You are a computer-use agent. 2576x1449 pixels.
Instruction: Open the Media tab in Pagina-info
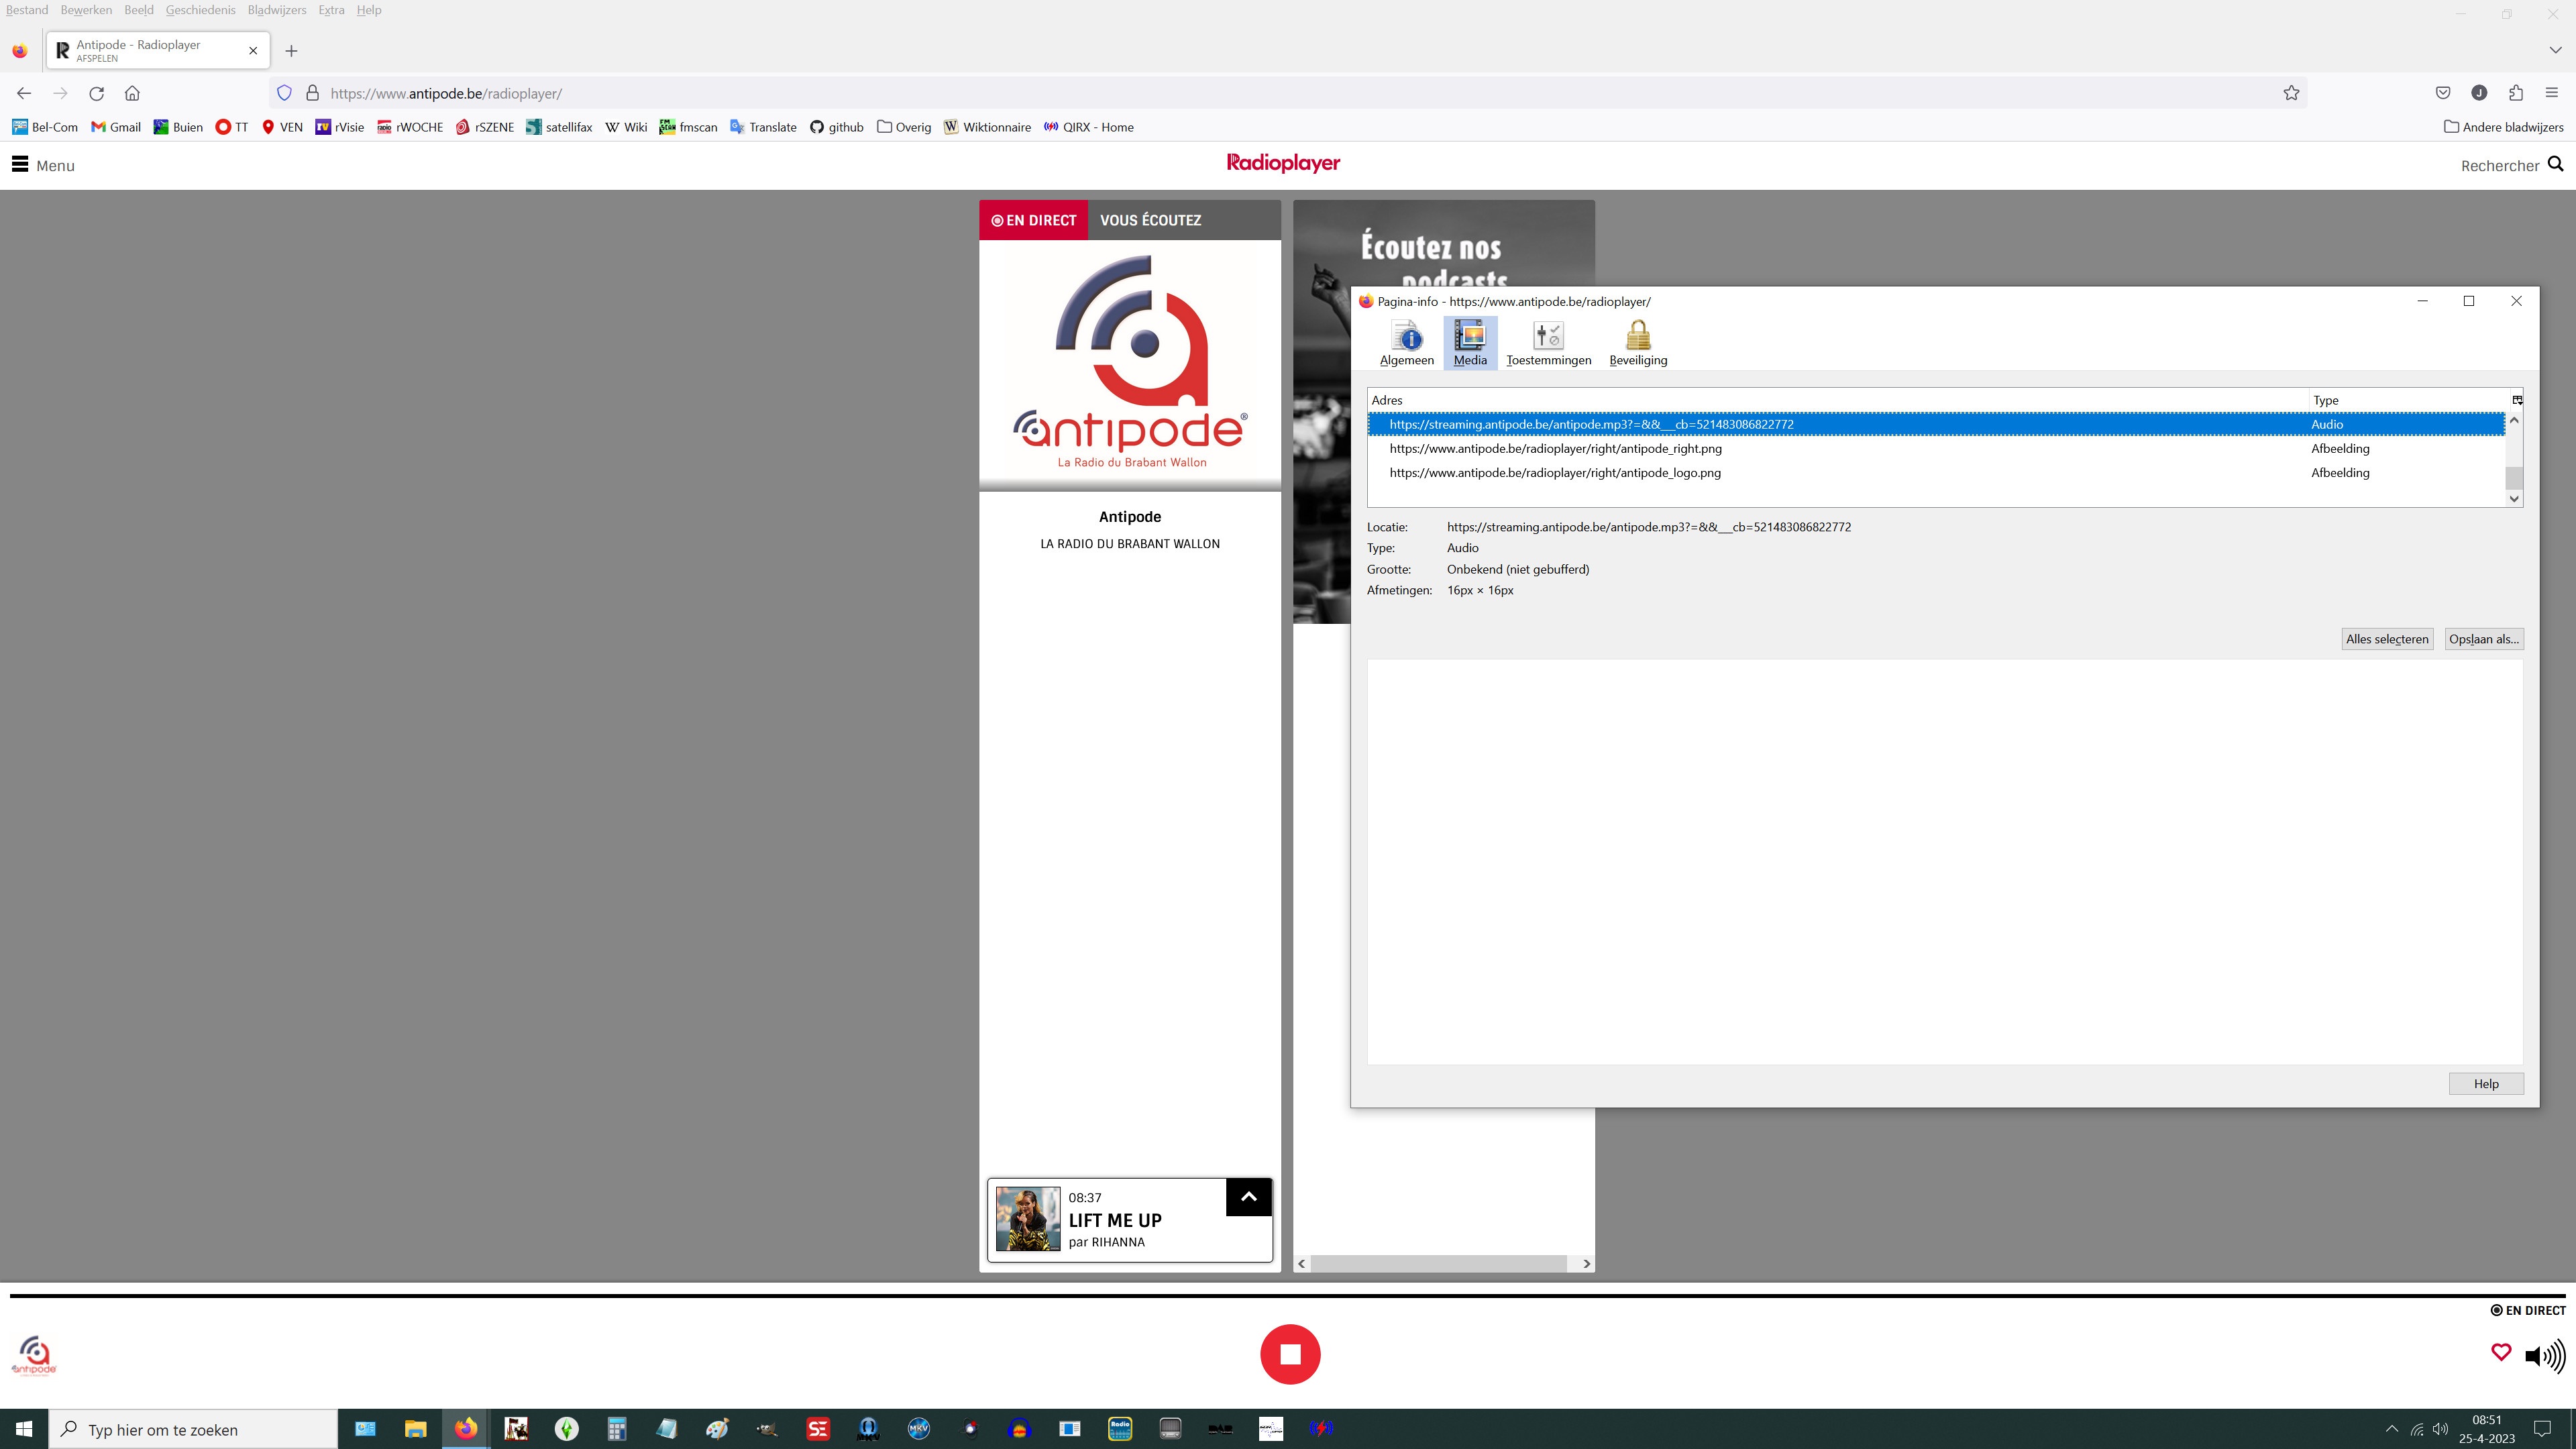click(1469, 343)
